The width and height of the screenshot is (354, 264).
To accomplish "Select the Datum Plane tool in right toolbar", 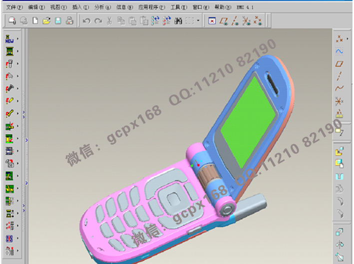I will click(x=340, y=64).
